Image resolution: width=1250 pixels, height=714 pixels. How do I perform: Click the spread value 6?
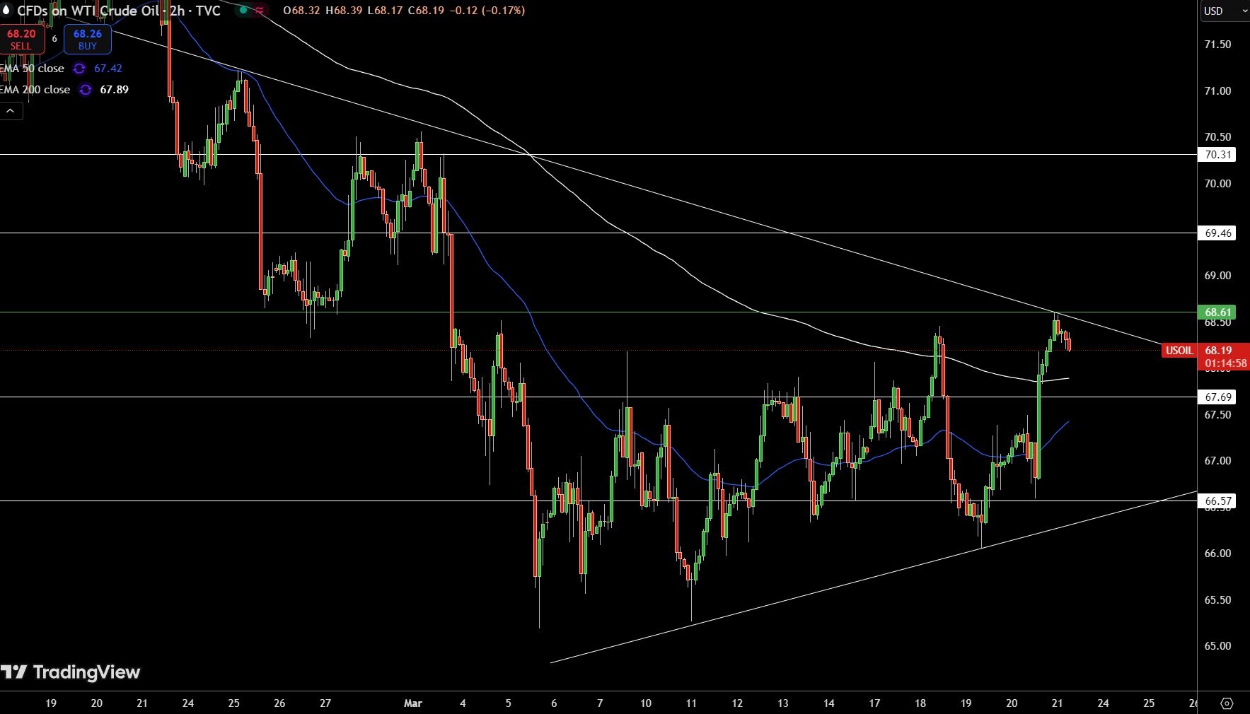(54, 39)
